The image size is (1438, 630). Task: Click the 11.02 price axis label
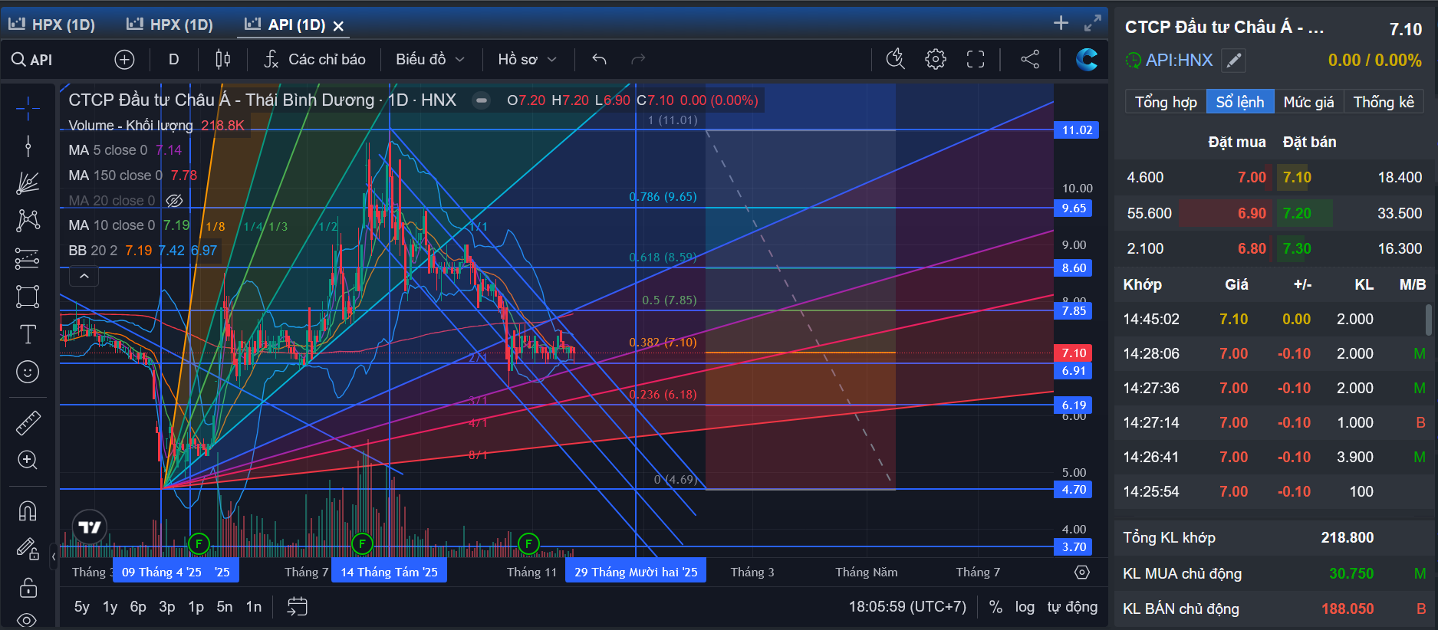(1077, 130)
